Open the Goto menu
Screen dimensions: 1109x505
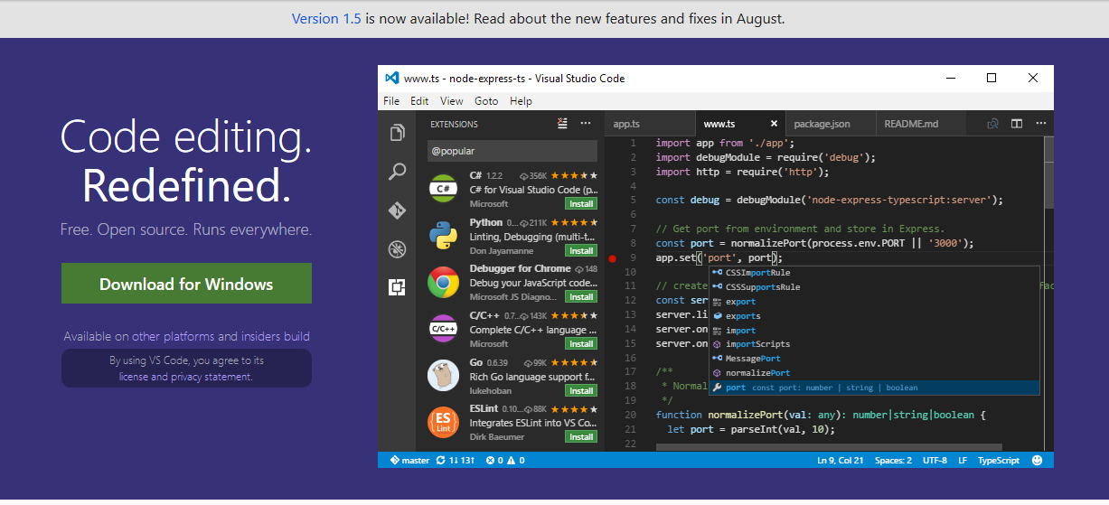(486, 101)
